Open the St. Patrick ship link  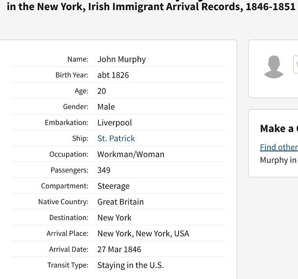pyautogui.click(x=116, y=139)
